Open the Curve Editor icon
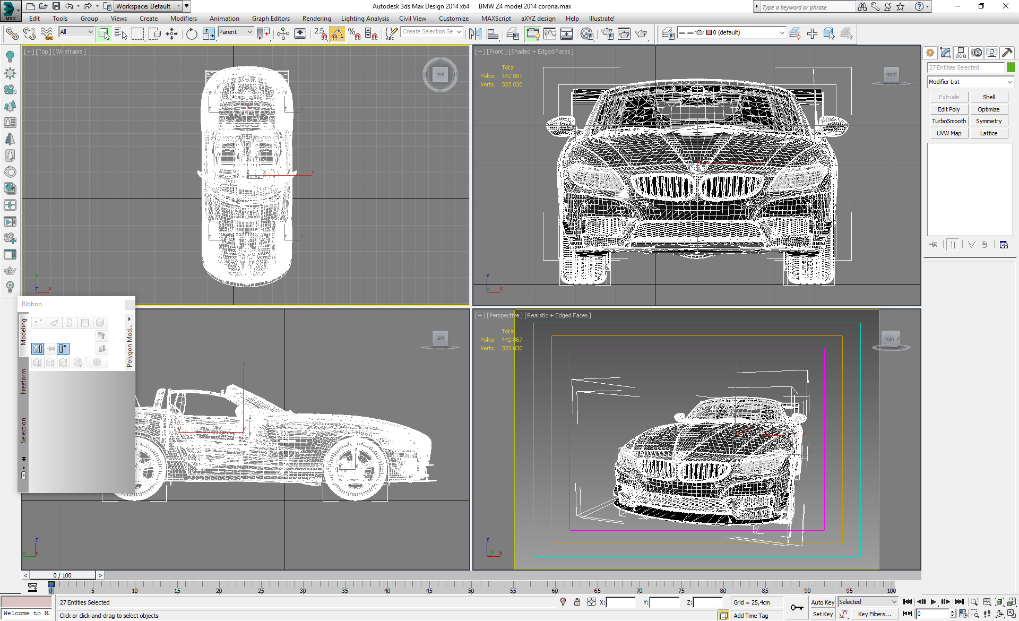Screen dimensions: 1019x621 point(550,34)
